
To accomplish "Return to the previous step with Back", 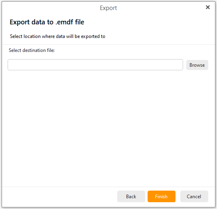I will [x=131, y=196].
